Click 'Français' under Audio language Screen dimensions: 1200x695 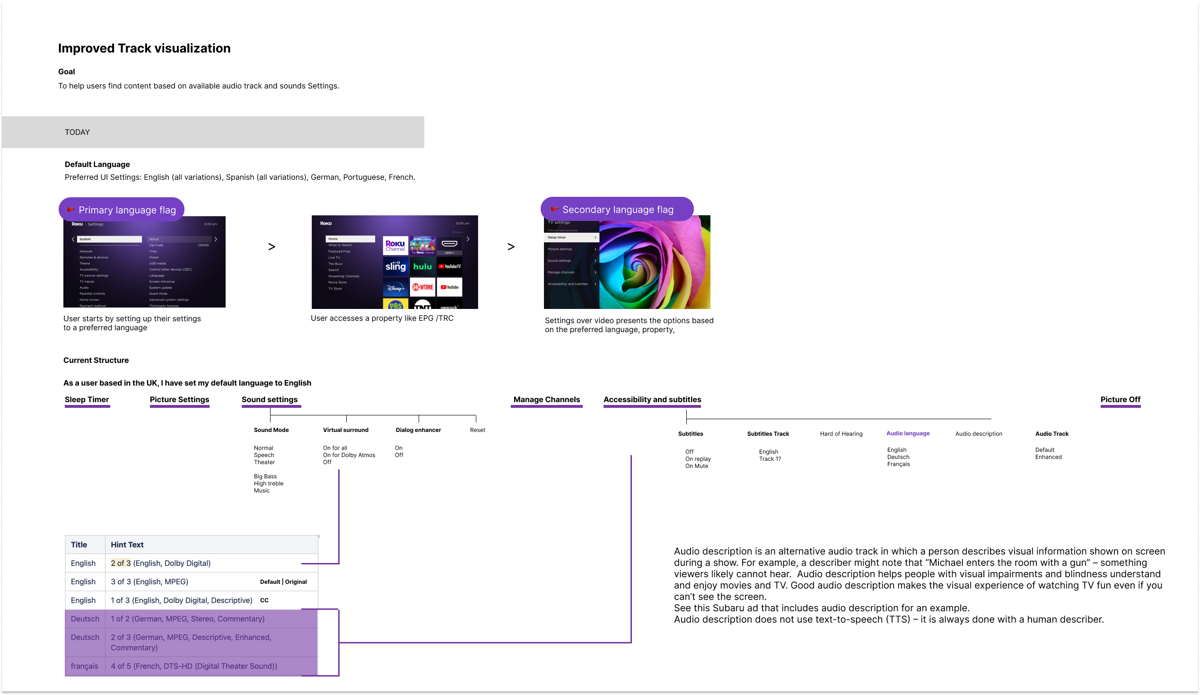899,465
